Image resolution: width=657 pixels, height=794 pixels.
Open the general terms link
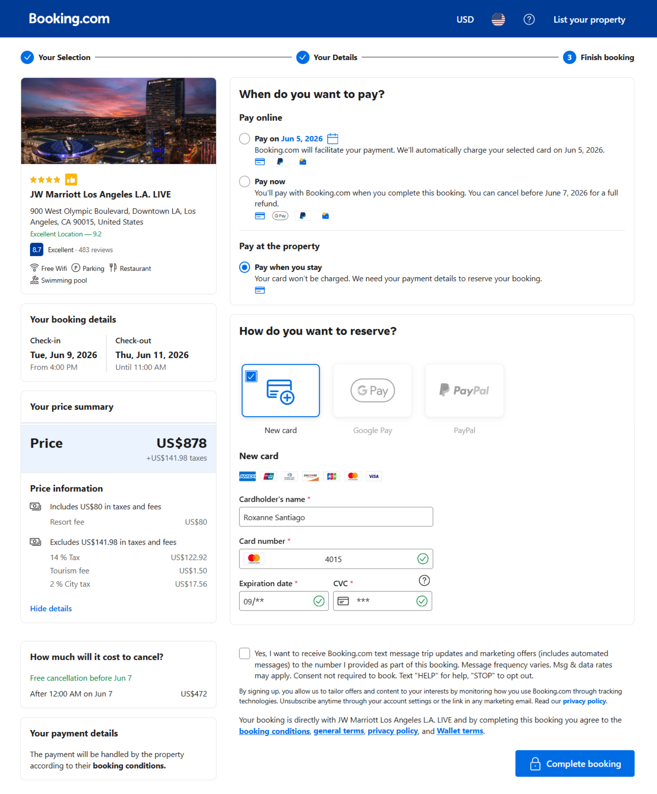[x=339, y=731]
